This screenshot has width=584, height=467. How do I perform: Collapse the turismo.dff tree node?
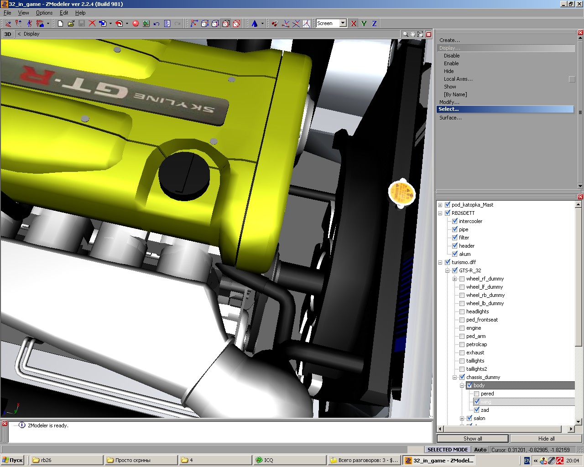(440, 262)
